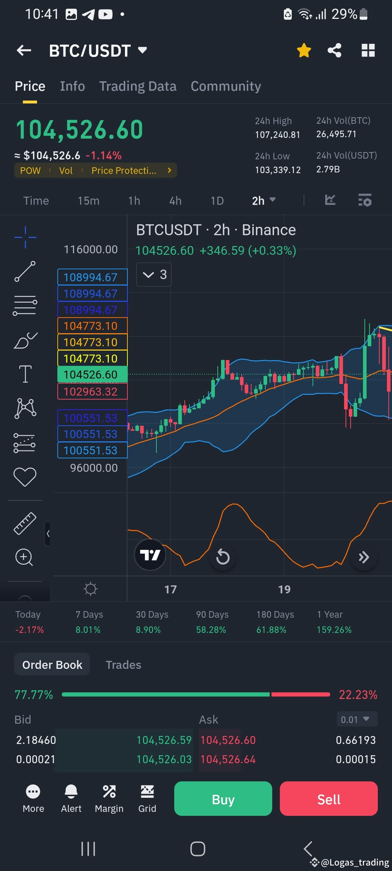Tap the bid/ask ratio bar
392x871 pixels.
click(x=196, y=694)
